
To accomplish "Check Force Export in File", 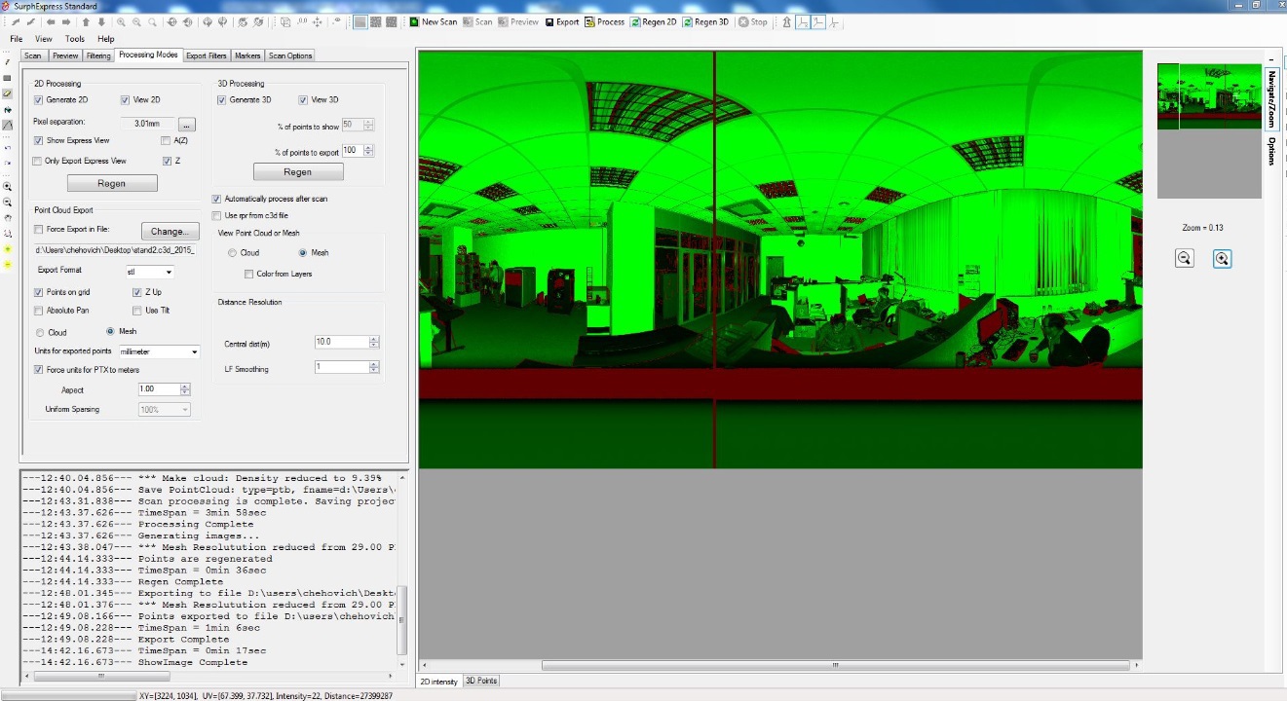I will [x=38, y=230].
